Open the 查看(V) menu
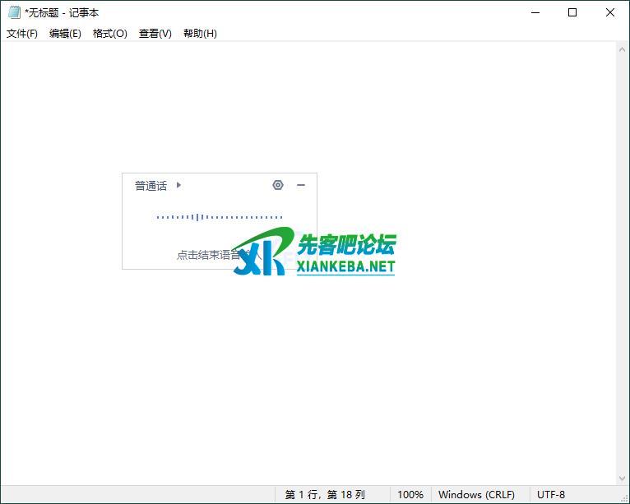 pyautogui.click(x=155, y=34)
